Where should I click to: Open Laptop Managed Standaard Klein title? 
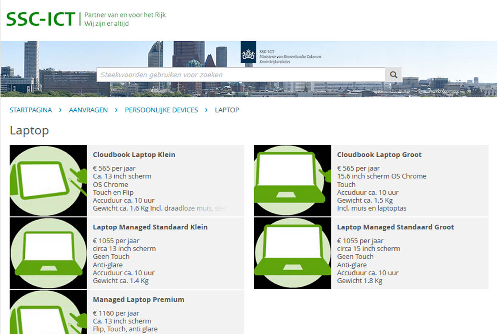(x=150, y=227)
